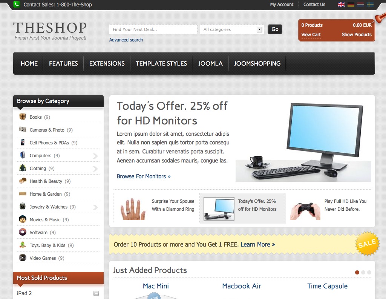Open the JOOMSHOPPING menu item
Viewport: 386px width, 299px height.
[x=257, y=64]
